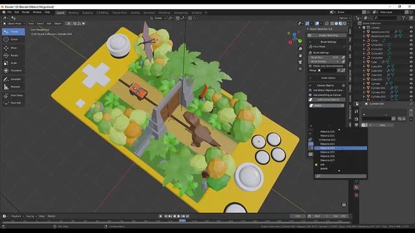The width and height of the screenshot is (415, 233).
Task: Click the pan view hand icon
Action: (300, 56)
